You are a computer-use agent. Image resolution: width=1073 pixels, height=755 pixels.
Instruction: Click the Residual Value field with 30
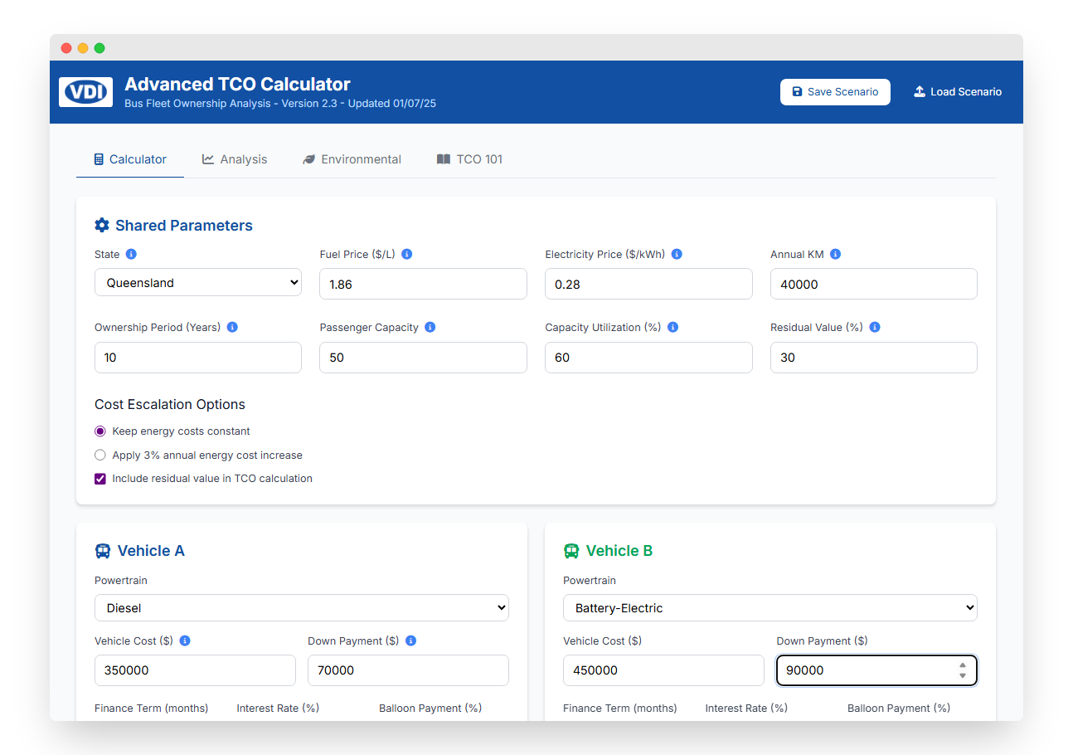point(874,358)
